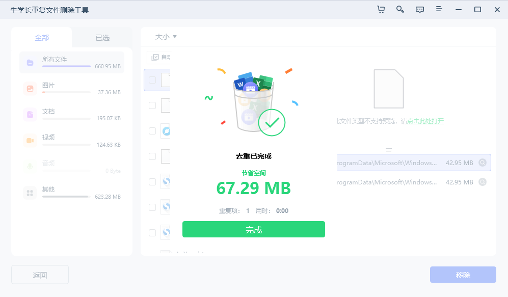Tick the first file row checkbox
This screenshot has height=297, width=508.
(152, 80)
